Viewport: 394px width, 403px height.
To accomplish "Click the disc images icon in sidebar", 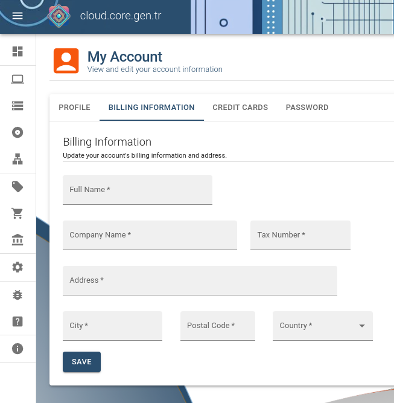I will tap(17, 133).
